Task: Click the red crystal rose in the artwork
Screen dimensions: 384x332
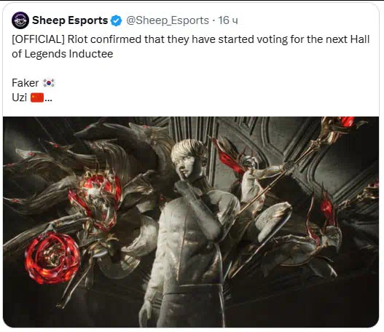Action: (x=52, y=258)
